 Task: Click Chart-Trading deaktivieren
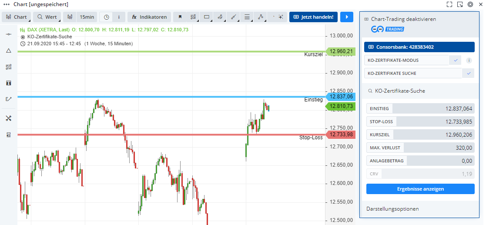coord(404,19)
